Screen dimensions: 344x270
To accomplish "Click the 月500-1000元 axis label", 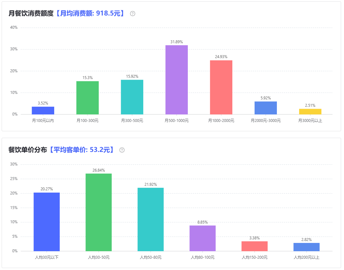I will (177, 121).
